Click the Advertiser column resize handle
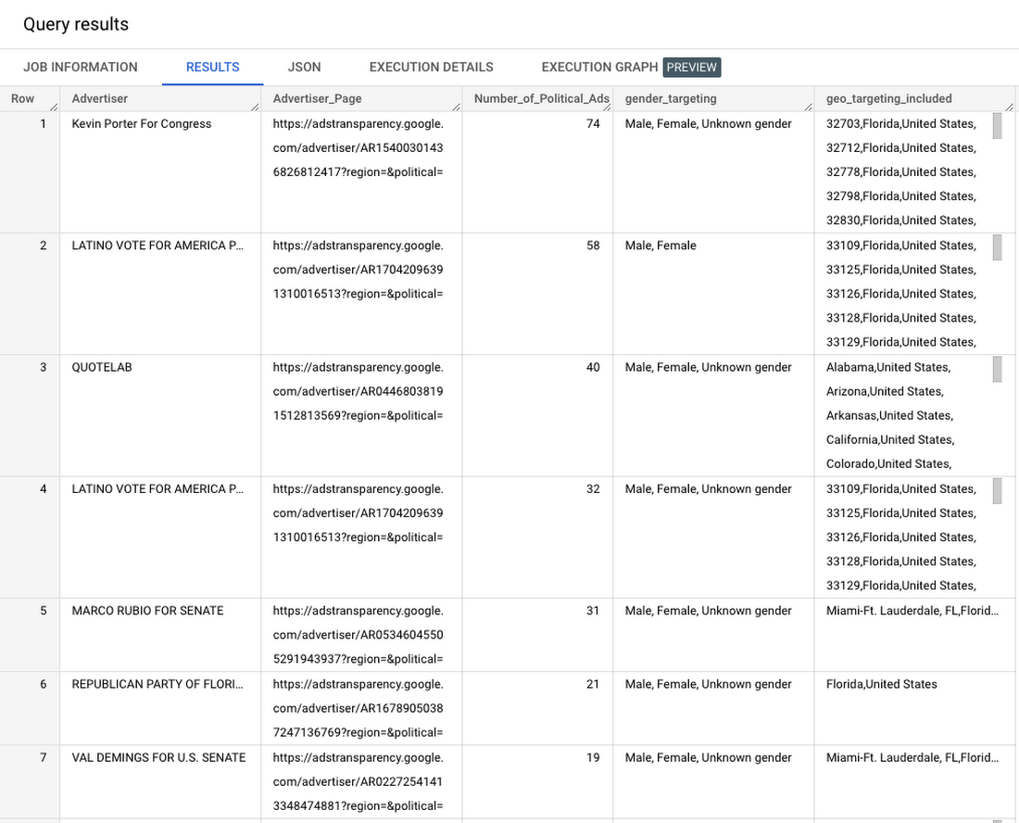1019x823 pixels. [x=256, y=107]
